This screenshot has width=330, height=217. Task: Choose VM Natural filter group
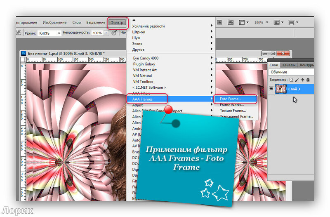coord(171,76)
